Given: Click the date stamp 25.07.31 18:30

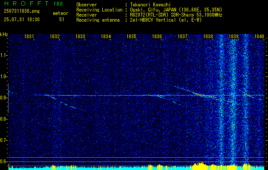Looking at the screenshot, I should click(x=22, y=20).
